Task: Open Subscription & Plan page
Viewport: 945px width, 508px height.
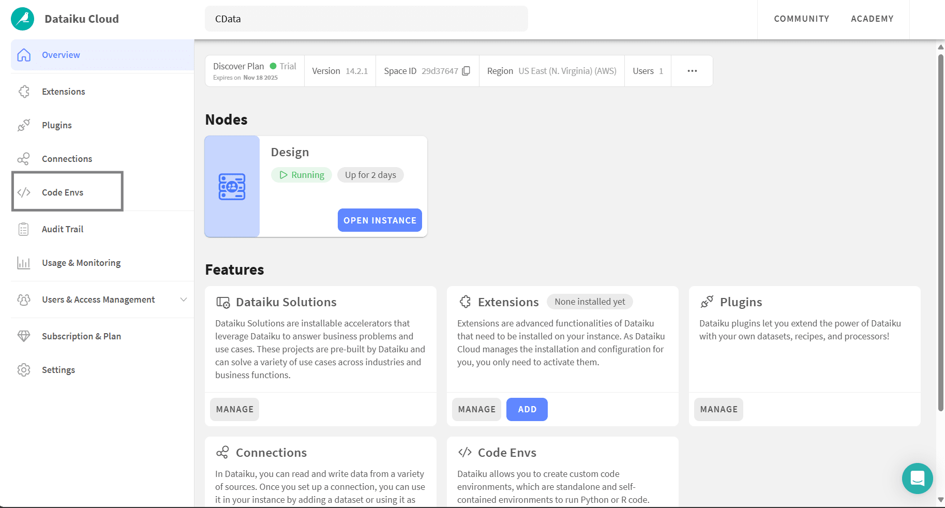Action: tap(81, 336)
